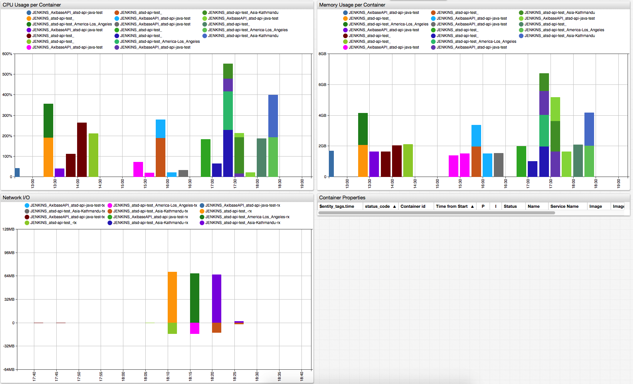Sort table by Time from Start column
This screenshot has height=384, width=633.
(x=455, y=206)
